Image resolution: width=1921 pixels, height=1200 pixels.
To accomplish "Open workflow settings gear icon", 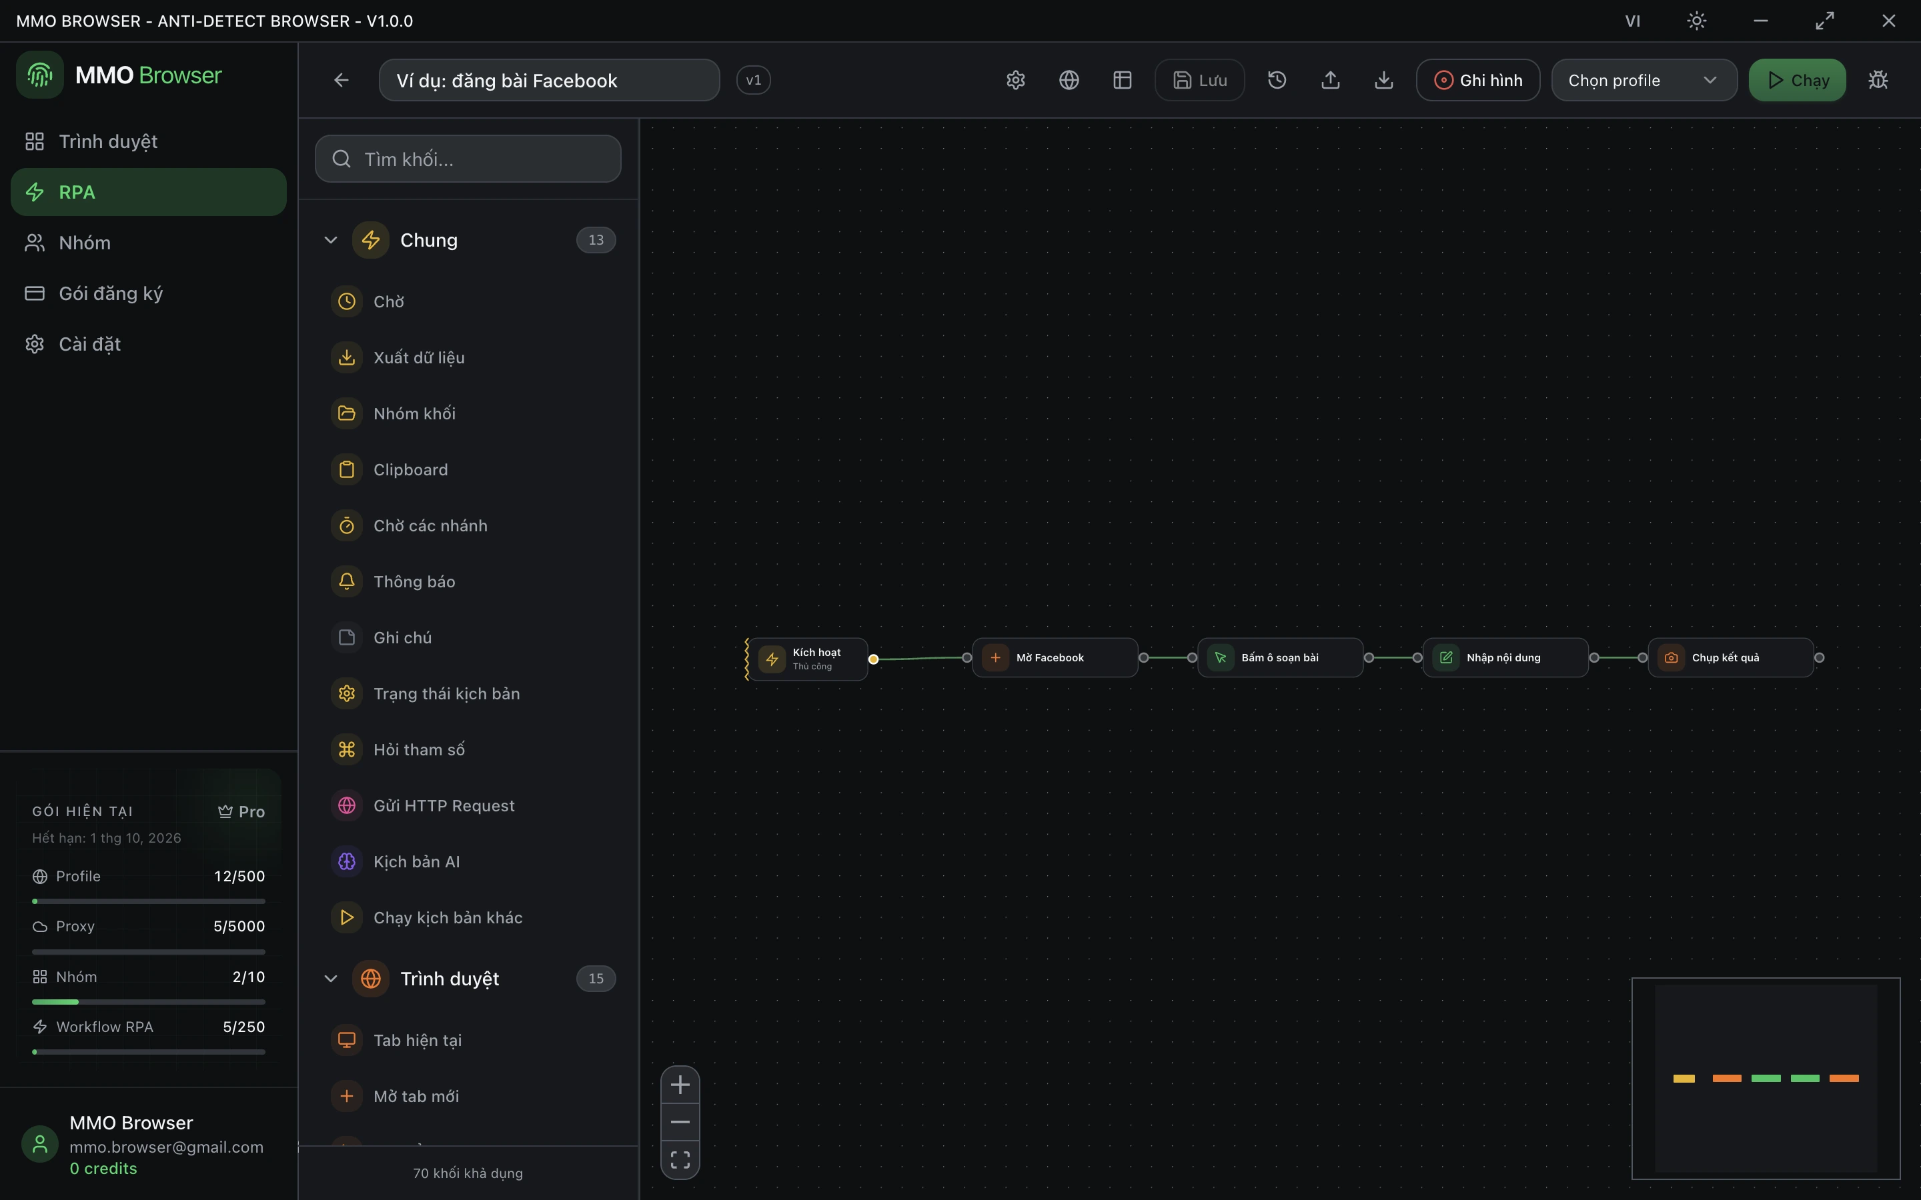I will coord(1015,80).
